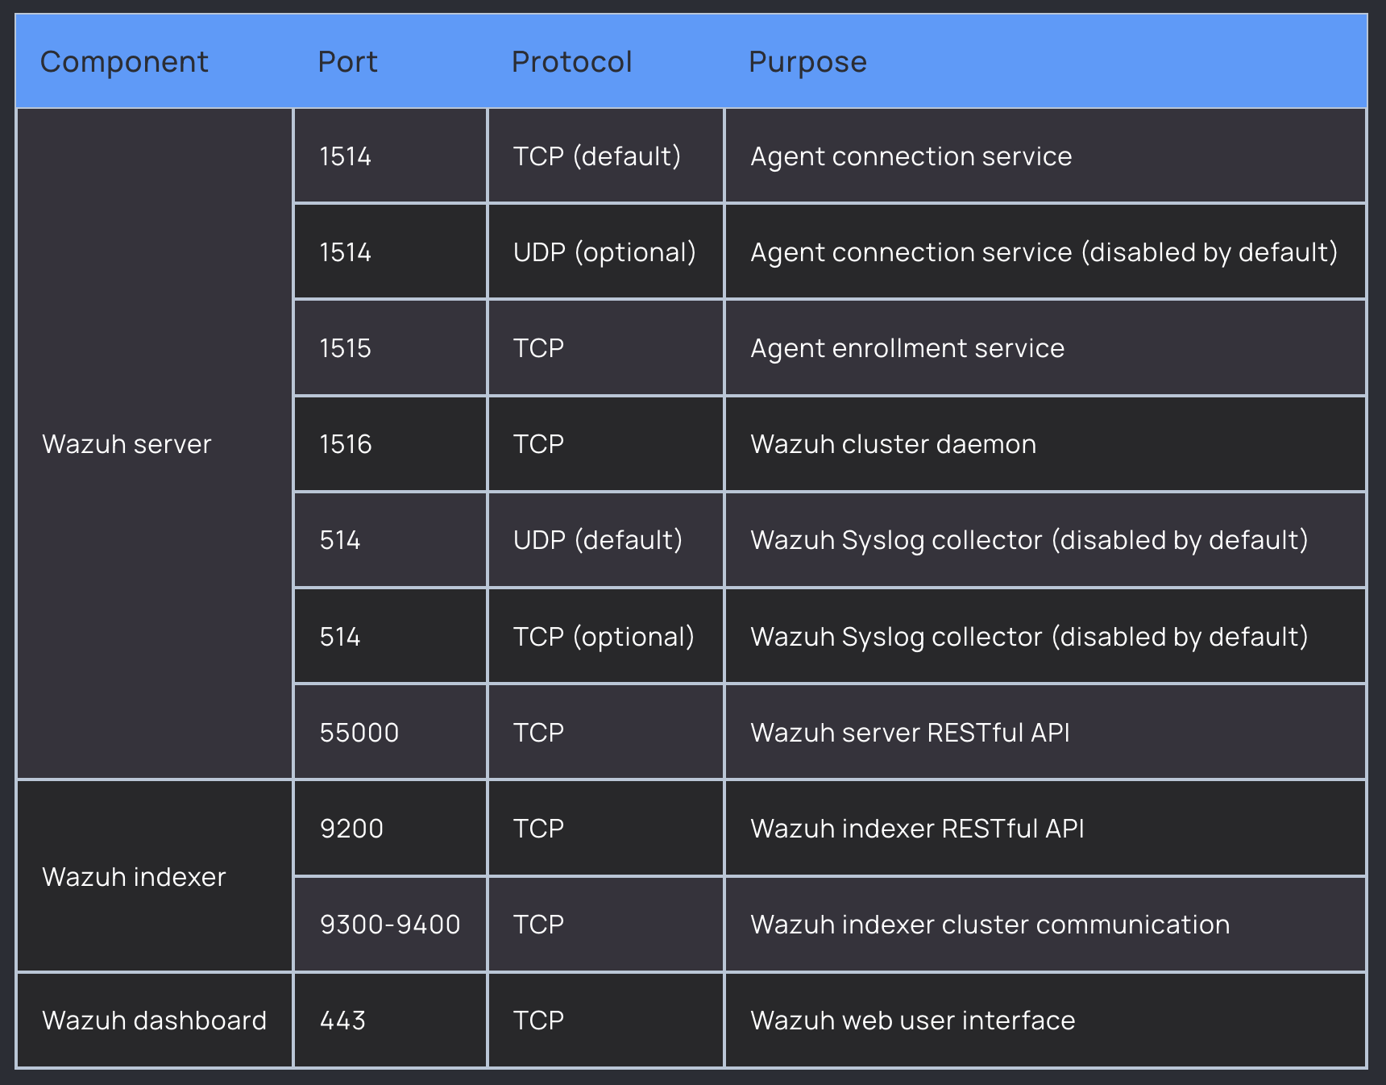Select the Wazuh dashboard component cell
Screen dimensions: 1386x1085
pos(154,1020)
